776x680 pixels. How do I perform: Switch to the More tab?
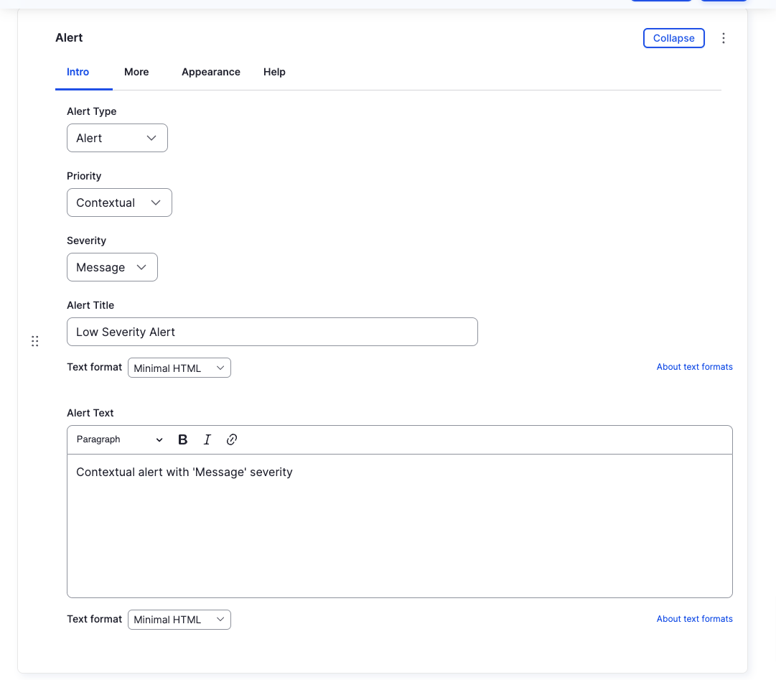point(136,72)
